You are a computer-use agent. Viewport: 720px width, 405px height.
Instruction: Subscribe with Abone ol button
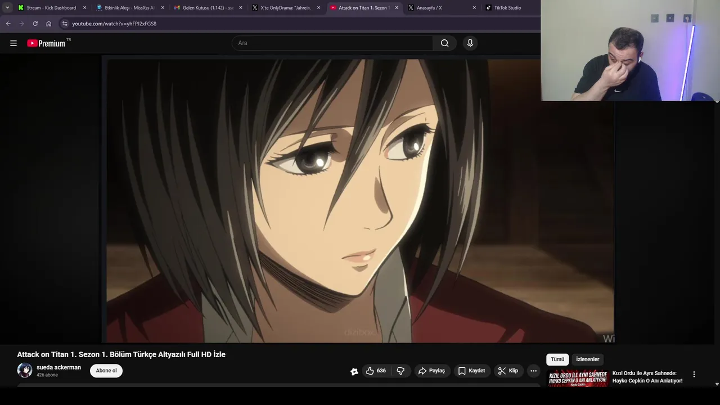pos(106,371)
